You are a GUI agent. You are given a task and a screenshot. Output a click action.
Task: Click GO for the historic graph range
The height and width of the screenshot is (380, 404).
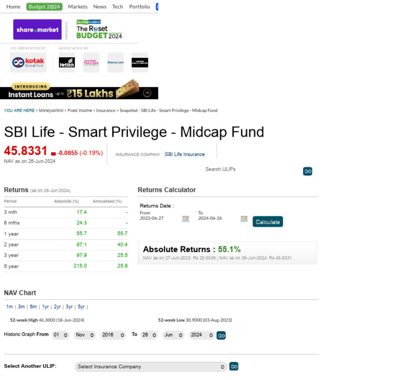point(221,335)
